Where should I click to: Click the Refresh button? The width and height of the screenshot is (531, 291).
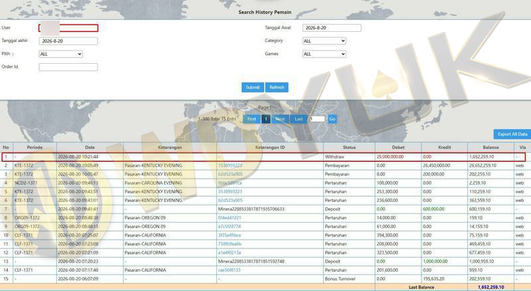tap(277, 87)
